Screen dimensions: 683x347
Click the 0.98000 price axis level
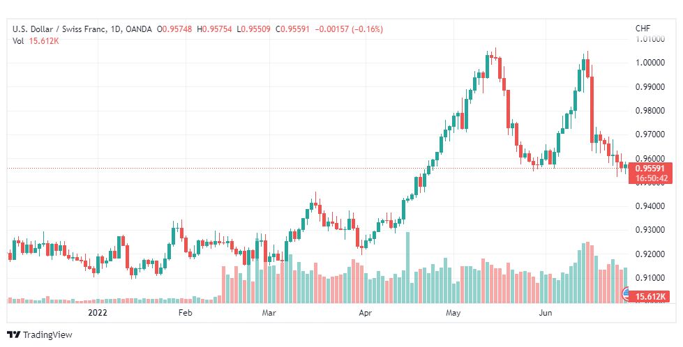[x=652, y=111]
